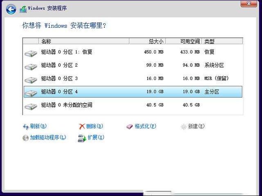
Task: Click the 加载驱动程序 disc icon
Action: pyautogui.click(x=25, y=138)
